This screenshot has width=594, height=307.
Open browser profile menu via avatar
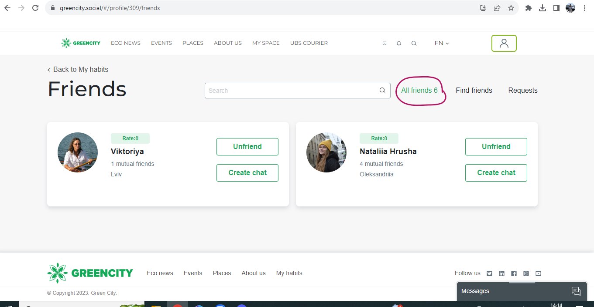coord(570,7)
